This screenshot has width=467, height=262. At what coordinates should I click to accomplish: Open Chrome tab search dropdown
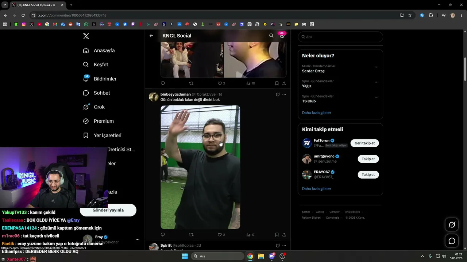[5, 5]
